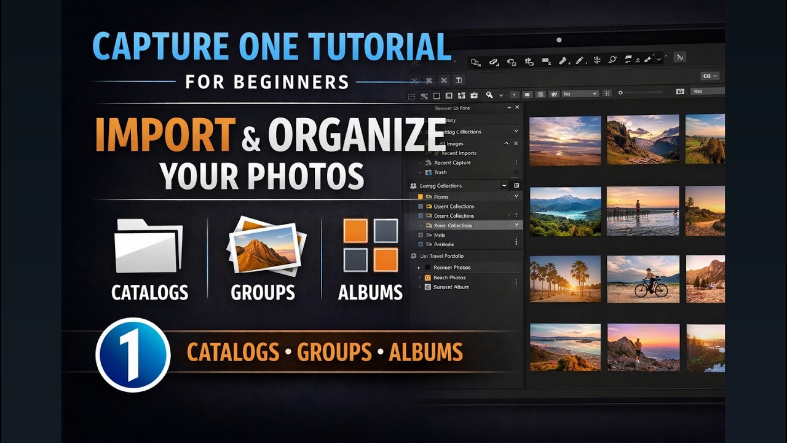Image resolution: width=787 pixels, height=443 pixels.
Task: Close the library panel with X
Action: pos(517,107)
